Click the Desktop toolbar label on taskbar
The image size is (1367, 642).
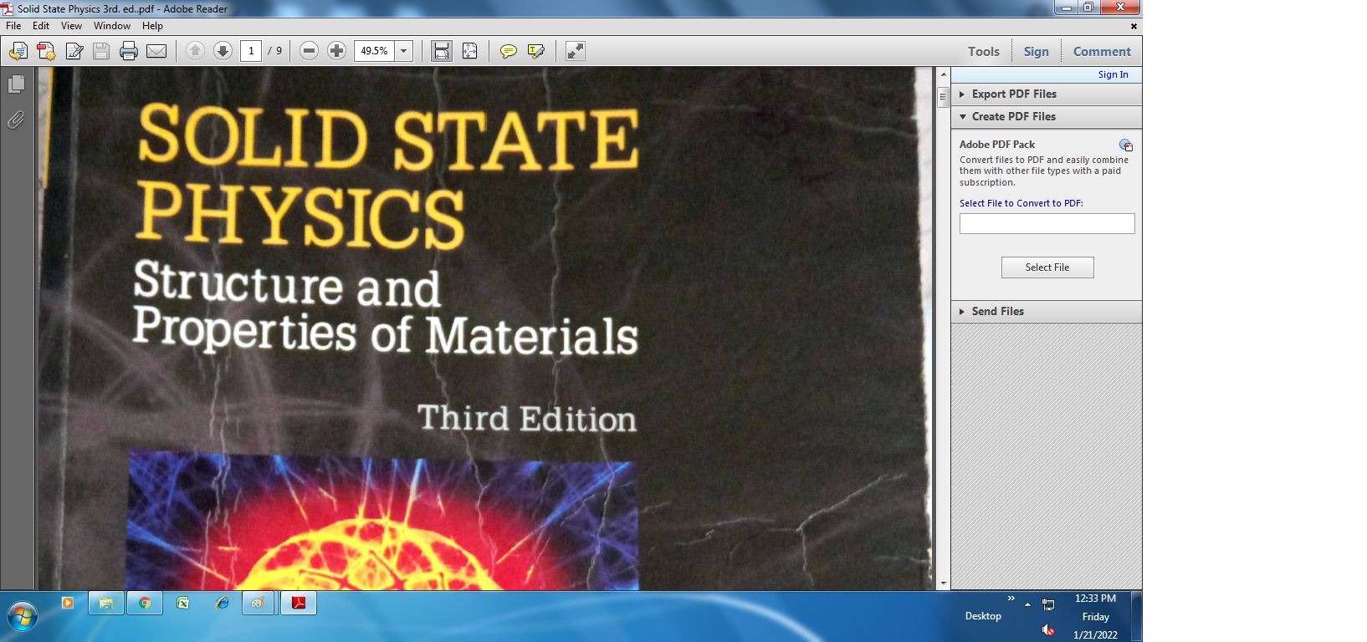983,616
